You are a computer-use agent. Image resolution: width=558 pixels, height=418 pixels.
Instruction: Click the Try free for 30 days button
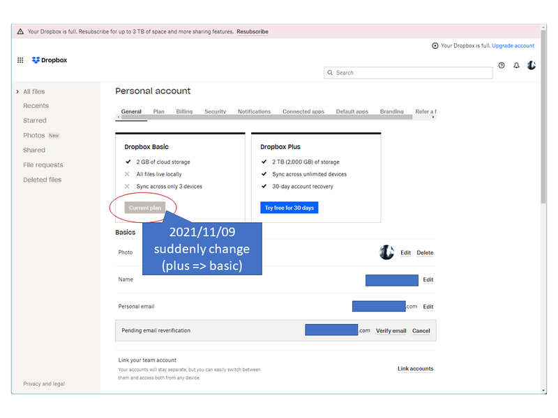289,208
